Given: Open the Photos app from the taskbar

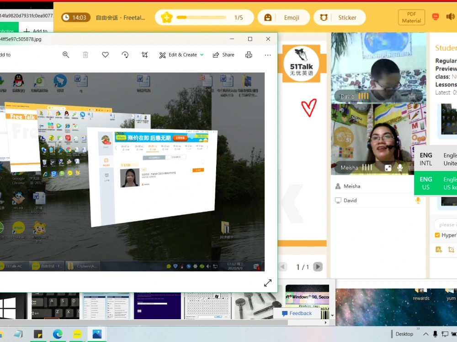Looking at the screenshot, I should [x=97, y=334].
